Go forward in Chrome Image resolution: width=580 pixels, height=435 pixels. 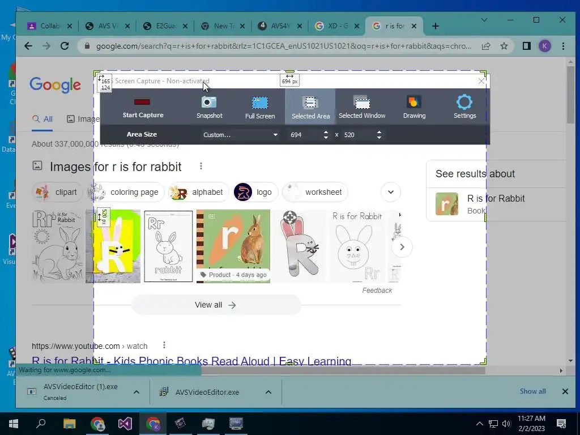[46, 46]
